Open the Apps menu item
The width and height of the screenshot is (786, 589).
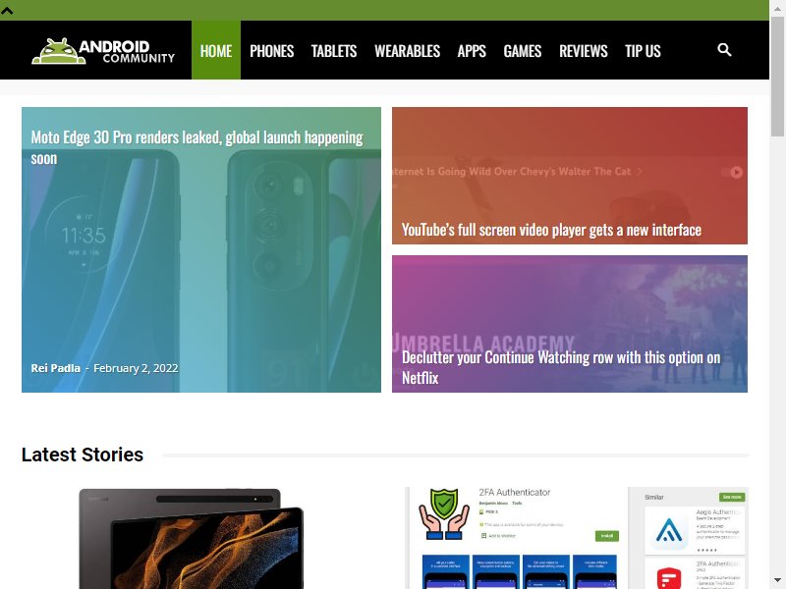(x=472, y=51)
